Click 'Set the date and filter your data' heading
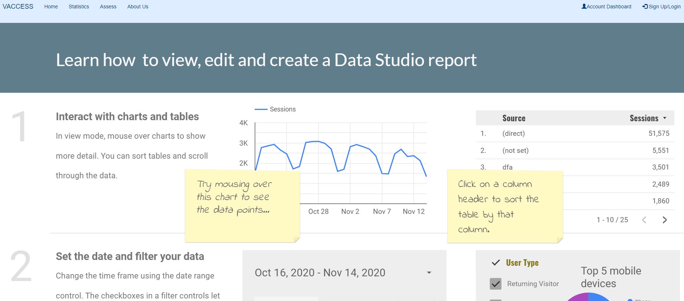The image size is (684, 301). point(130,256)
